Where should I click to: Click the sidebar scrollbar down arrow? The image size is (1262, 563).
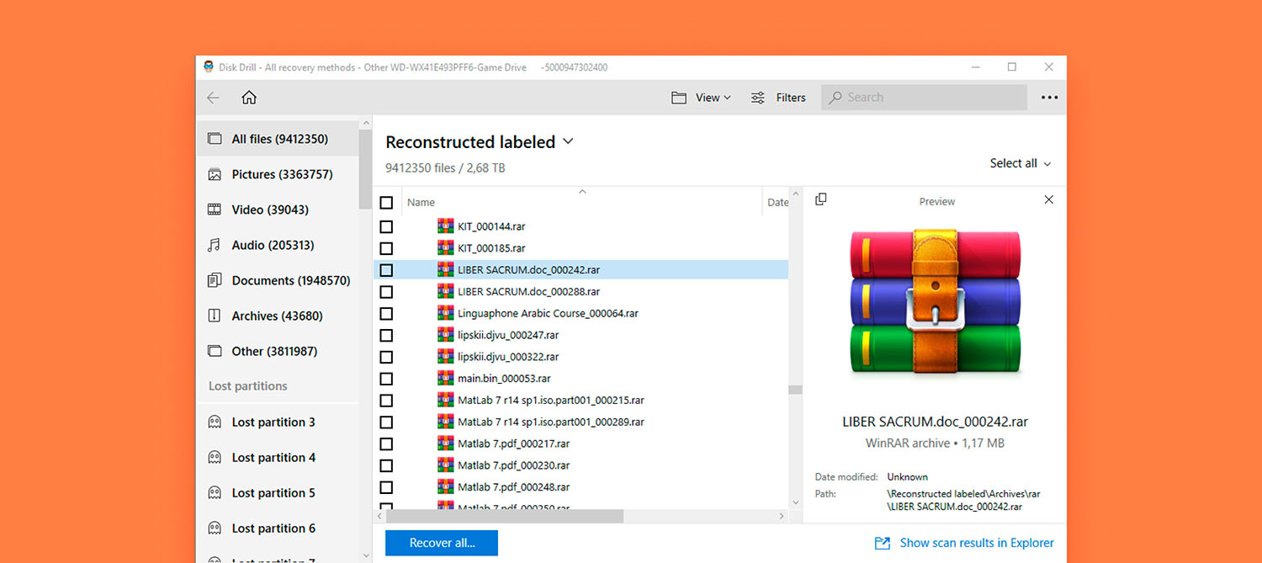pos(365,555)
